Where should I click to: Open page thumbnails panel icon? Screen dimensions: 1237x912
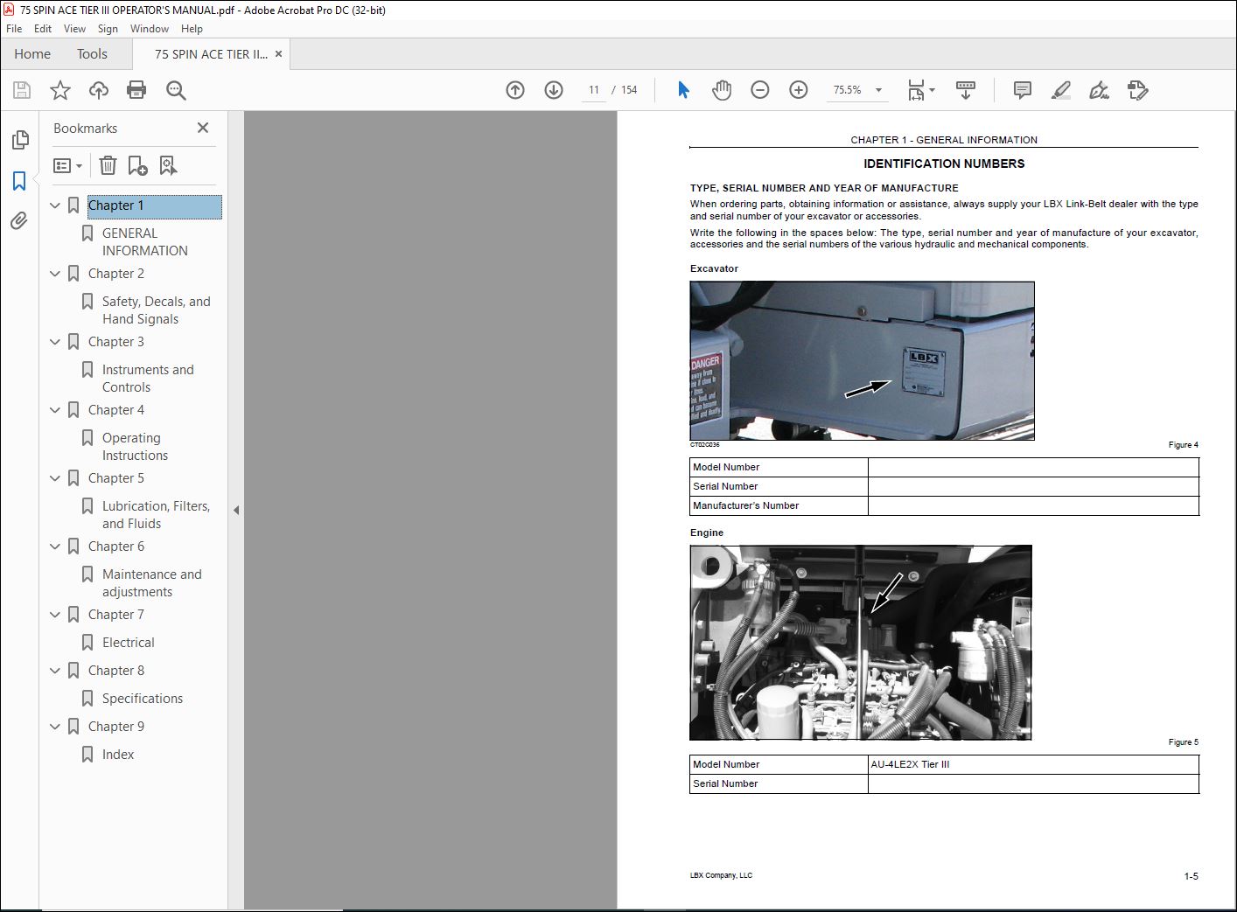(19, 140)
